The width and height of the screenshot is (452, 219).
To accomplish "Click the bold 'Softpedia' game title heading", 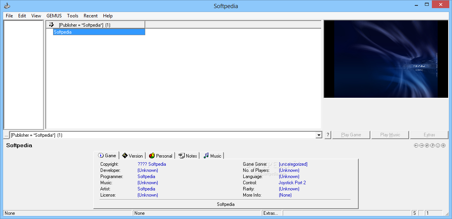I will 19,146.
